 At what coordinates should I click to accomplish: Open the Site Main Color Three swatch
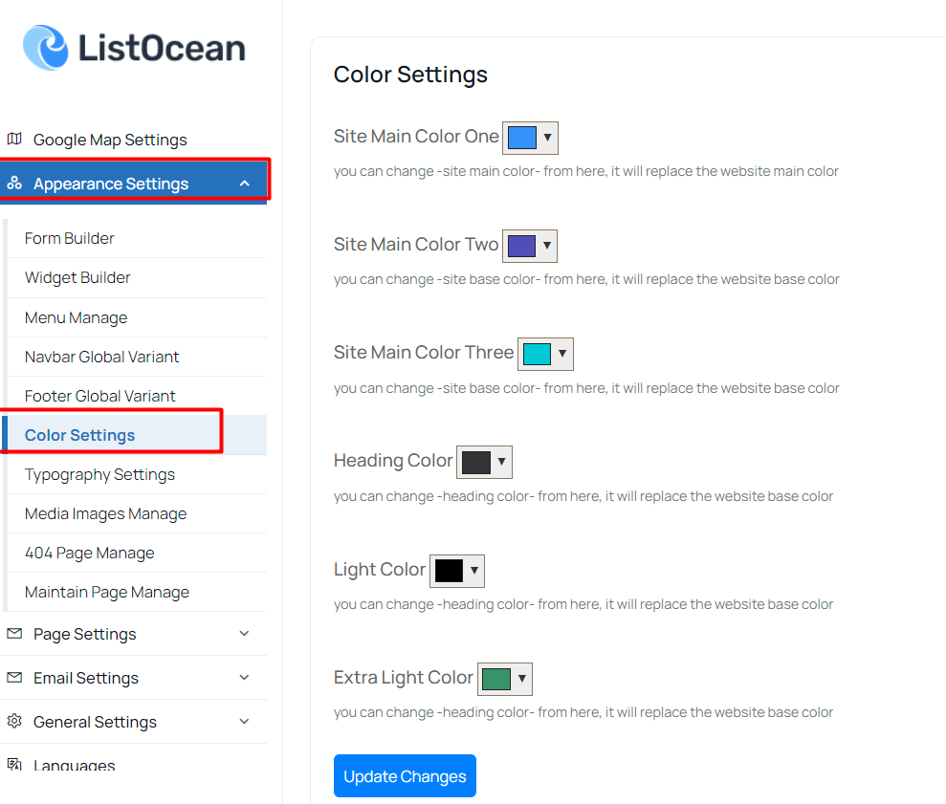pos(537,354)
